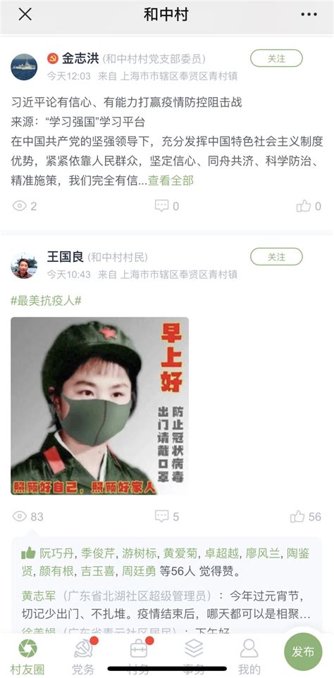Image resolution: width=334 pixels, height=678 pixels.
Task: Tap the close X icon at top
Action: (25, 14)
